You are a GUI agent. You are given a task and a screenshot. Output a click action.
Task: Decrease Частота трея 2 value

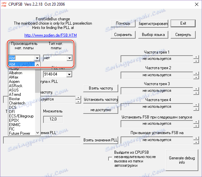click(196, 77)
